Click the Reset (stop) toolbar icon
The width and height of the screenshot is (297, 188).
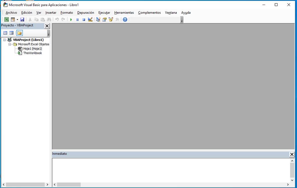[x=84, y=19]
